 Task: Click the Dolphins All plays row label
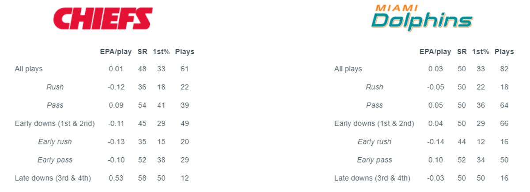348,69
